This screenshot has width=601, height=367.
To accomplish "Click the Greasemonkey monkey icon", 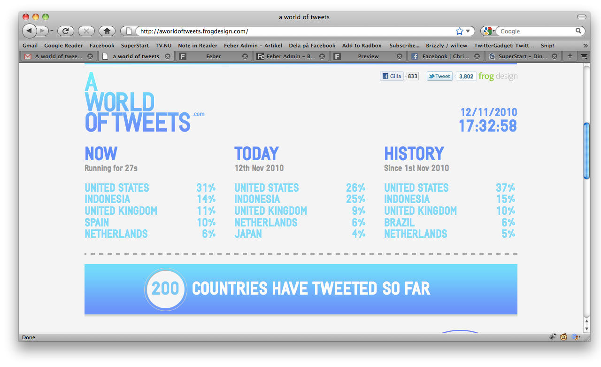I will coord(563,337).
